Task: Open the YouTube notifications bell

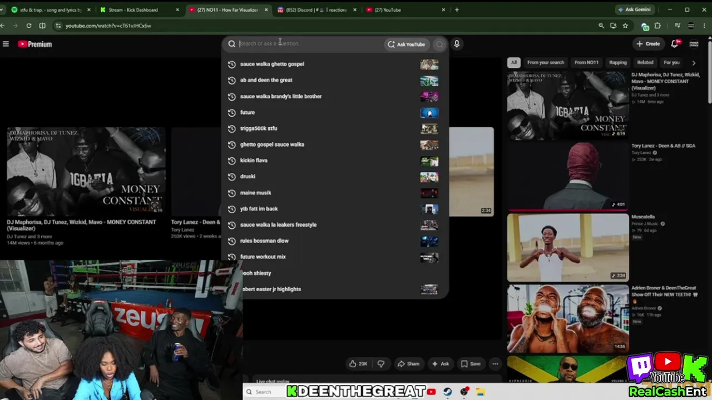Action: pyautogui.click(x=675, y=43)
